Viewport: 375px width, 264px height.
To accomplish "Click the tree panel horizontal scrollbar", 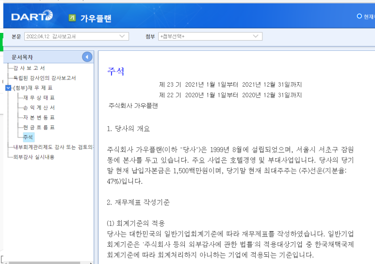I will (x=44, y=263).
